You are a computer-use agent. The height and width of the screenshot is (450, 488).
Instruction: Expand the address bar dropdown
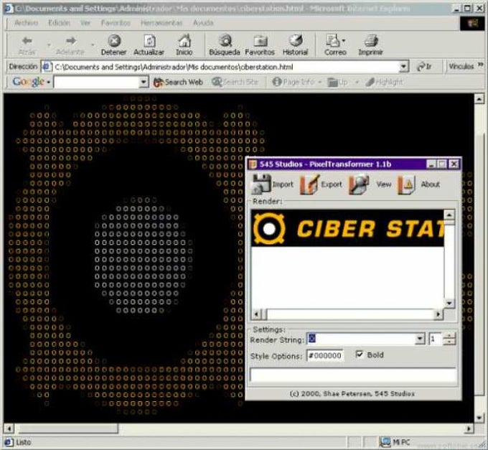coord(403,67)
